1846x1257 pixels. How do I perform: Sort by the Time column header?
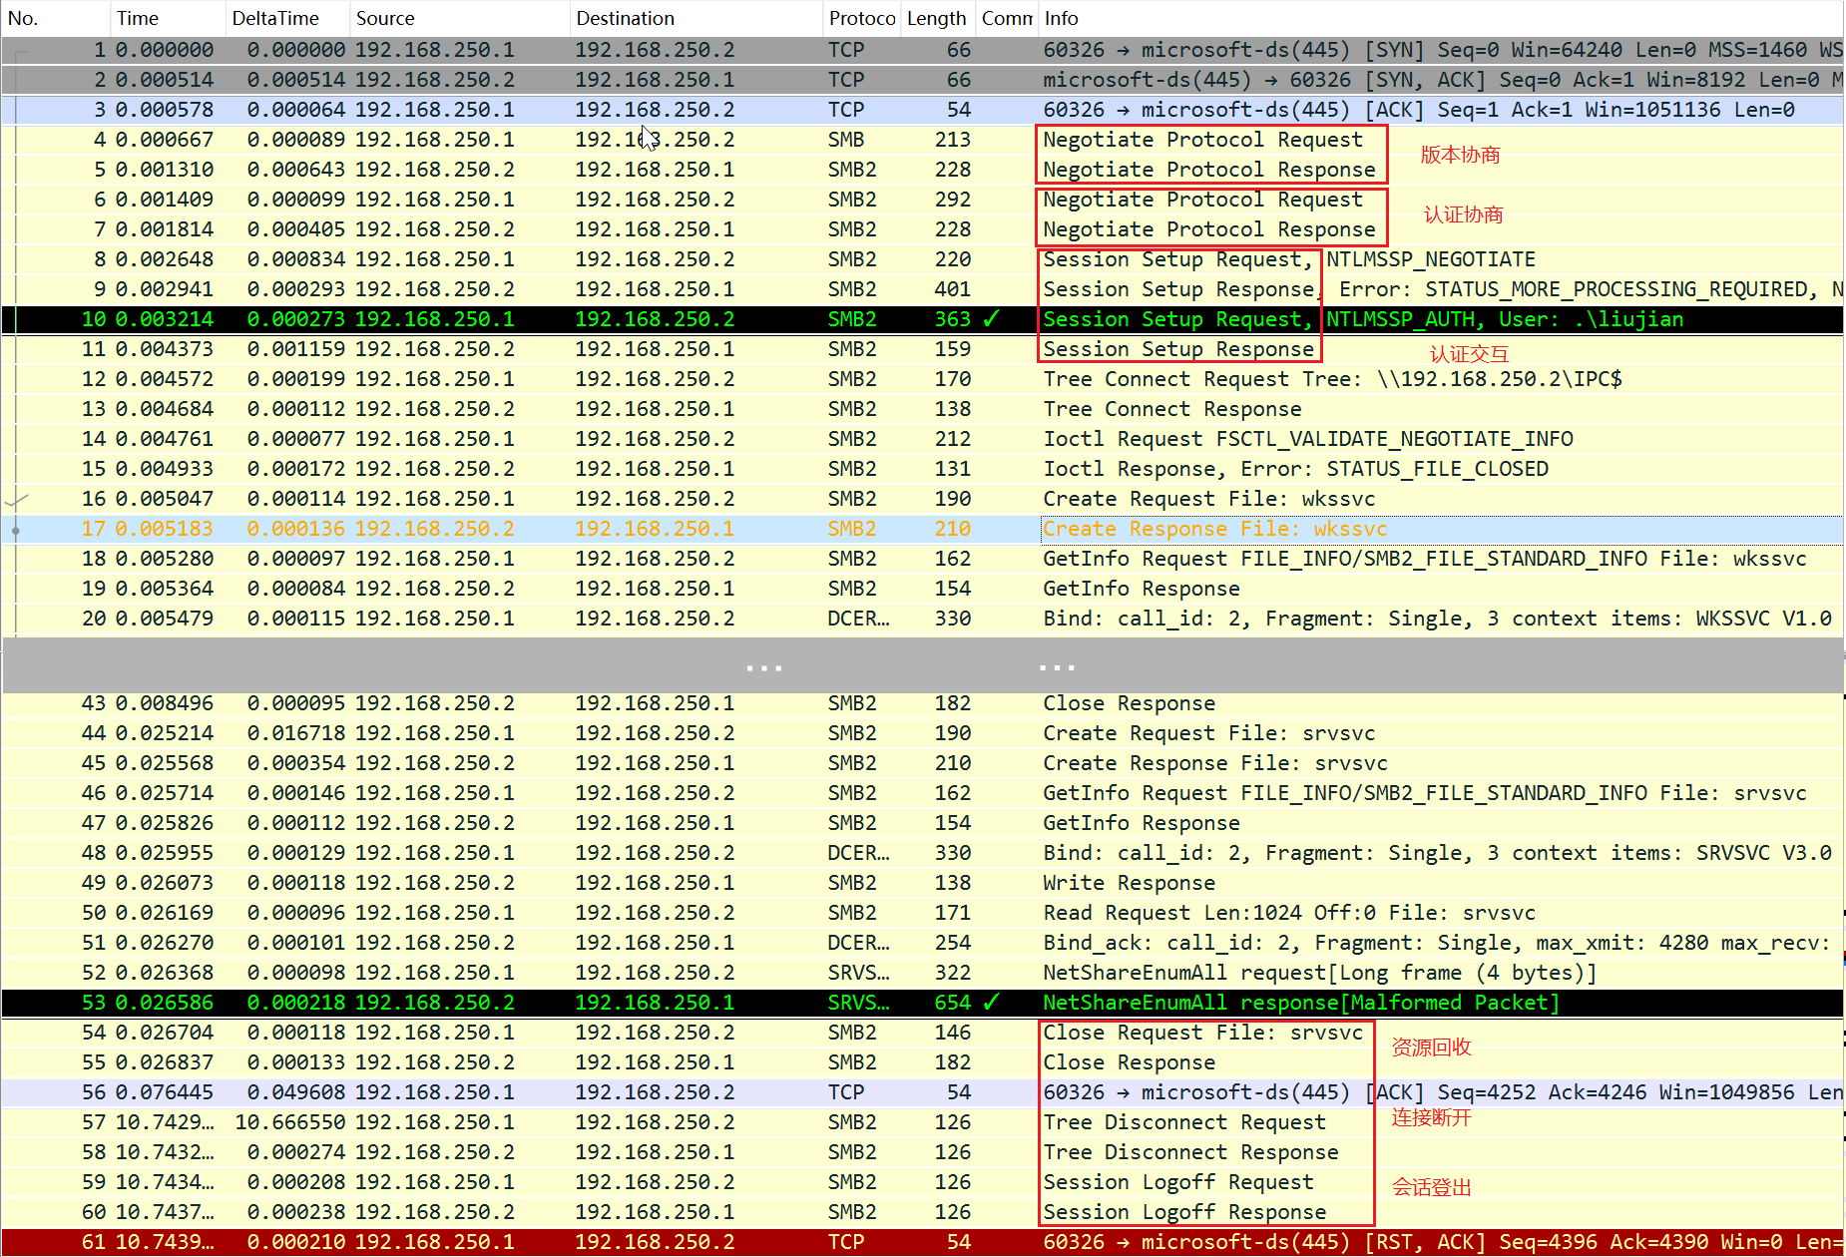[x=138, y=18]
